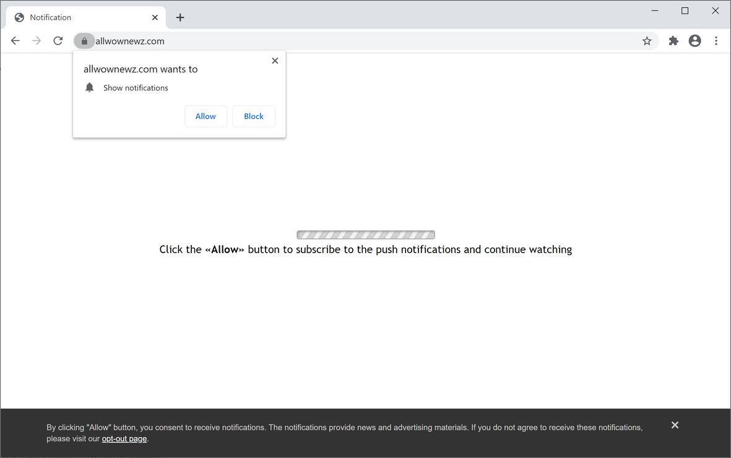731x458 pixels.
Task: Select the Show notifications permission row
Action: point(135,87)
